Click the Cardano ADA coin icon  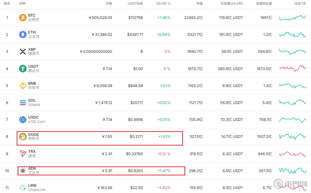(x=23, y=171)
